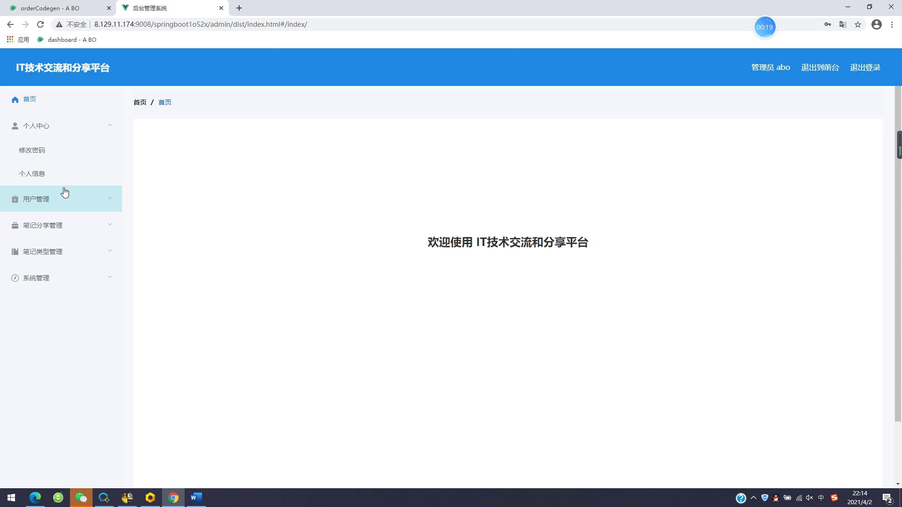Open the password key icon in address bar
This screenshot has height=507, width=902.
(x=828, y=24)
